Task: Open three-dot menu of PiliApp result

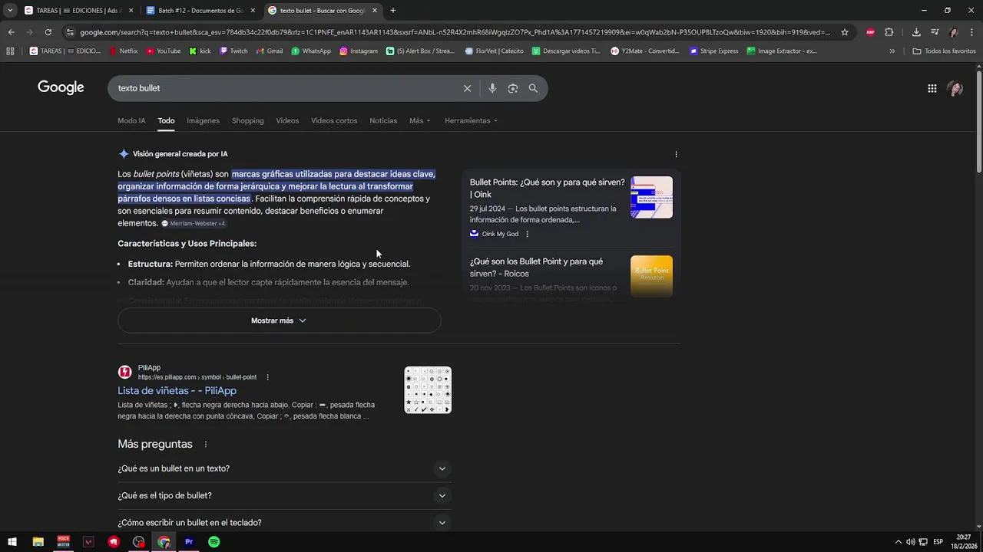Action: point(267,377)
